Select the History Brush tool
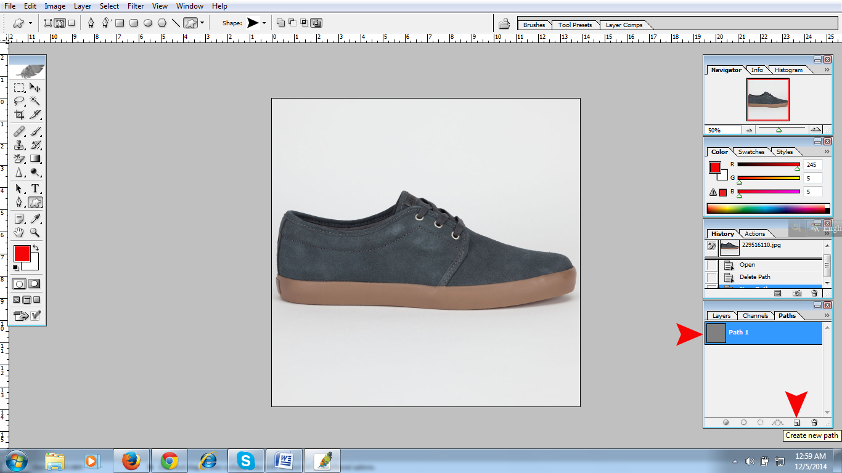The height and width of the screenshot is (473, 842). [35, 145]
